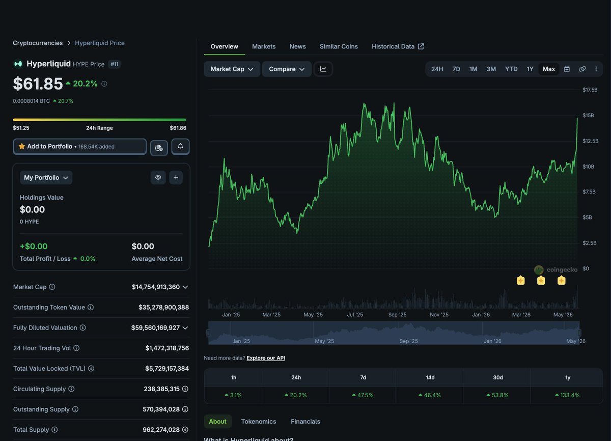Image resolution: width=611 pixels, height=441 pixels.
Task: Show info for Fully Diluted Valuation
Action: [x=83, y=328]
